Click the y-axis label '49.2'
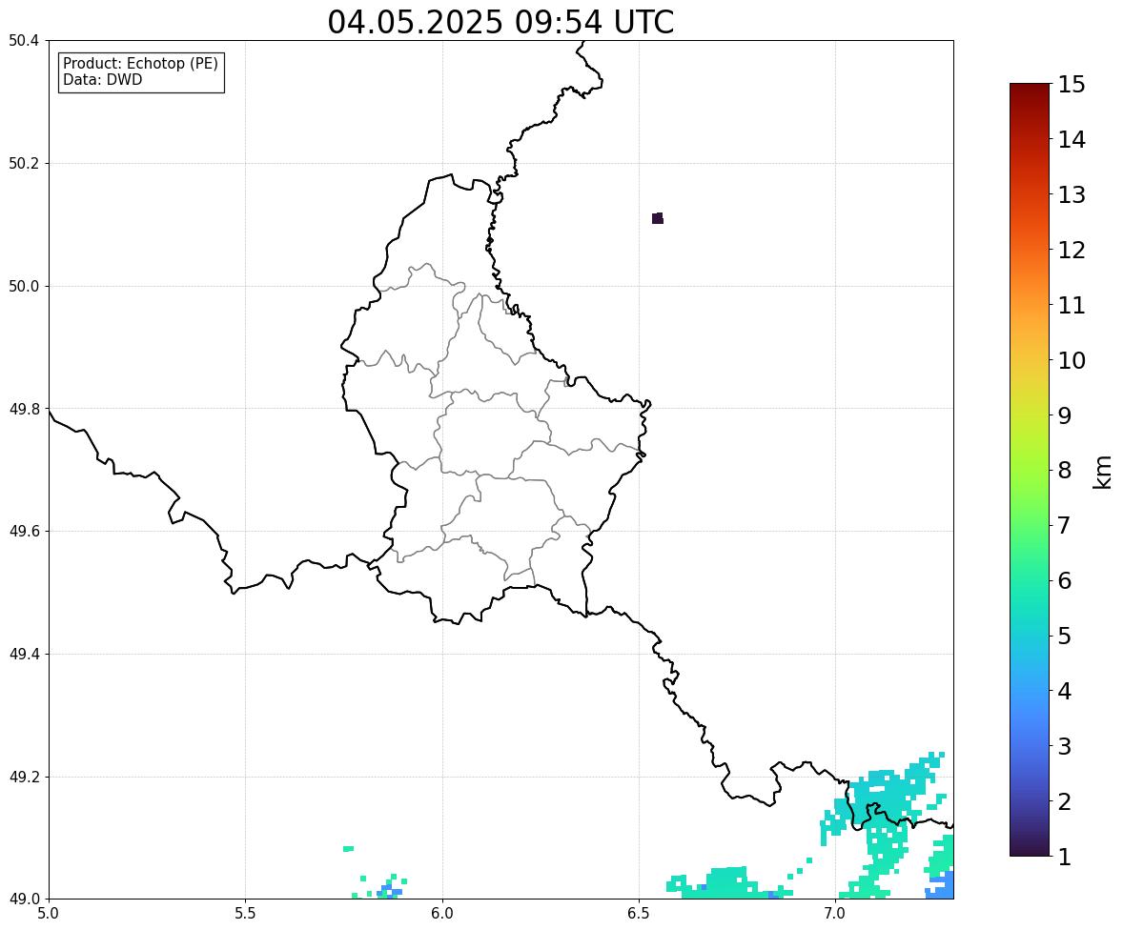This screenshot has height=930, width=1123. 24,777
